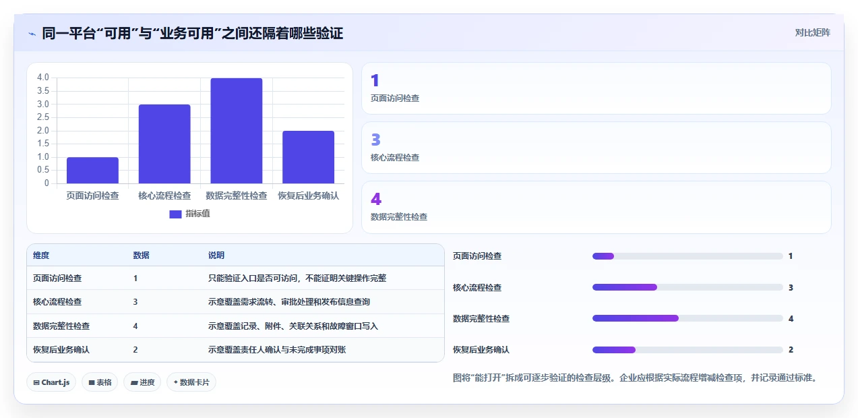858x418 pixels.
Task: Click the header title starting 同一平台
Action: 193,33
